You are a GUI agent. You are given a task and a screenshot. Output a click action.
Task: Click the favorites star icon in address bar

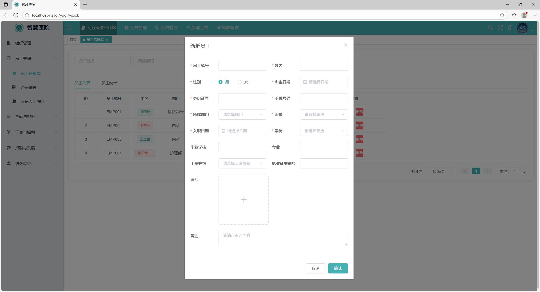pyautogui.click(x=502, y=15)
